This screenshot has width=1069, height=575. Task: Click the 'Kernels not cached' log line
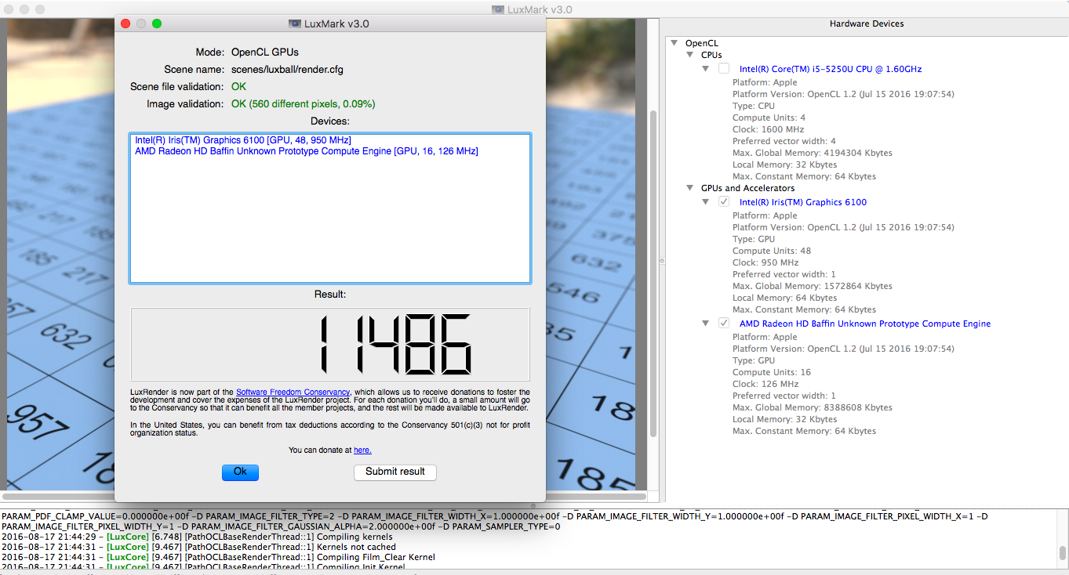(x=198, y=547)
